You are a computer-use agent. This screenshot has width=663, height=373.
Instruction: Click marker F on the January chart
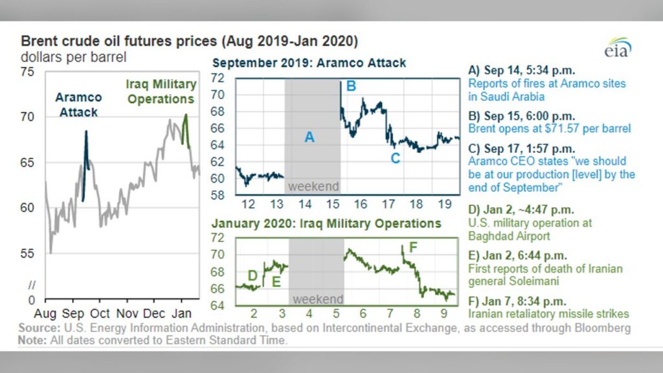point(413,247)
